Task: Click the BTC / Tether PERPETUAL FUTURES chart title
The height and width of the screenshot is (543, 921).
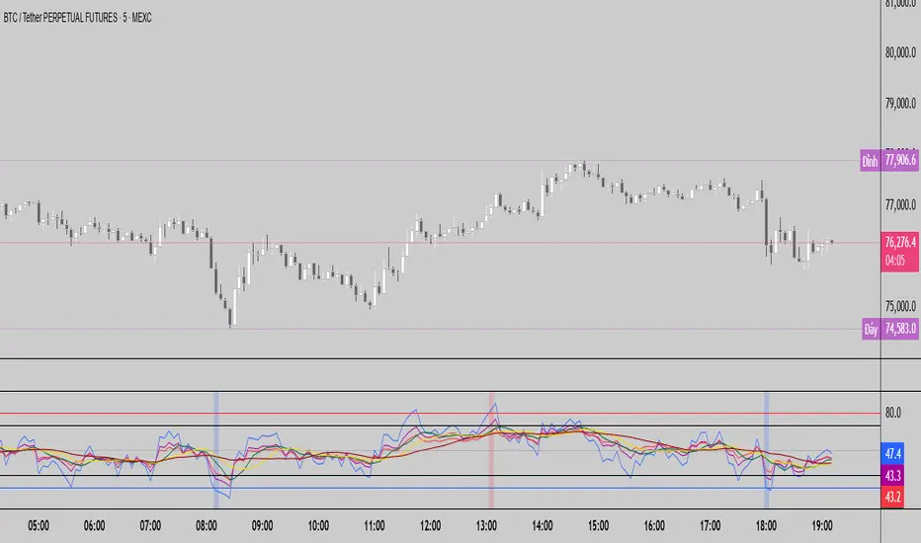Action: pos(77,18)
